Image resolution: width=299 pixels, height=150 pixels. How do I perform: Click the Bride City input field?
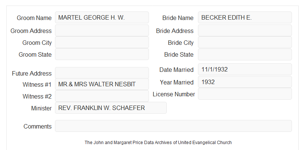pos(245,42)
